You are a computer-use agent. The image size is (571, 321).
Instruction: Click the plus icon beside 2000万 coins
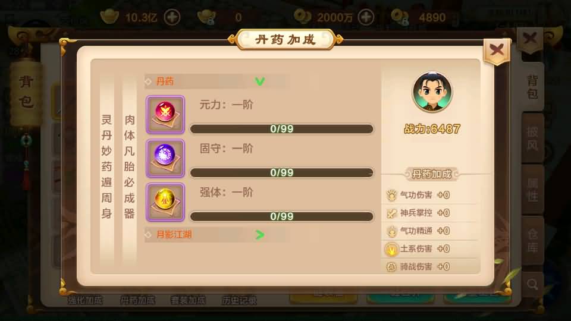(366, 17)
